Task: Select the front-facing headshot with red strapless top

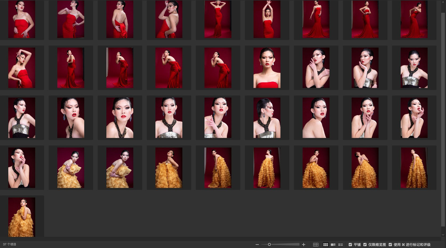Action: click(267, 68)
